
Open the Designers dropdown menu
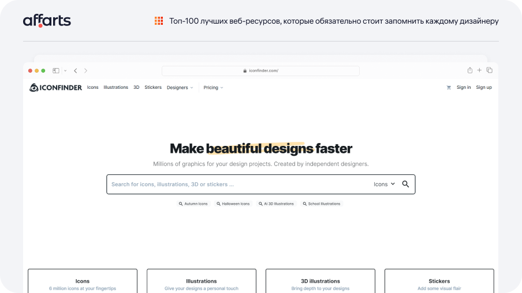(x=180, y=88)
